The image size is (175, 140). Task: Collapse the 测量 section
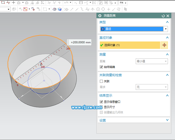point(167,55)
